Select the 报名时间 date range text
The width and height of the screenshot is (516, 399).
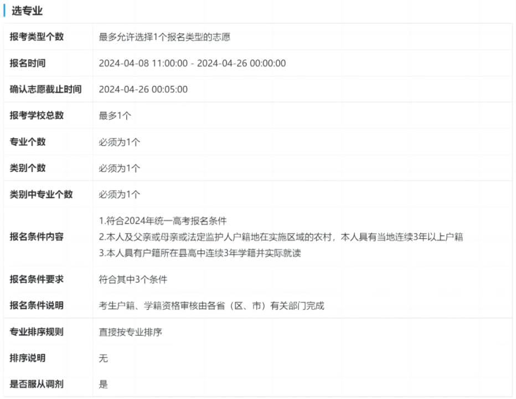(192, 63)
